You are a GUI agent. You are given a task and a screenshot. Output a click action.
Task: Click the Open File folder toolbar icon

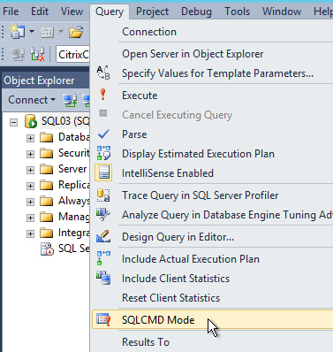(x=76, y=32)
